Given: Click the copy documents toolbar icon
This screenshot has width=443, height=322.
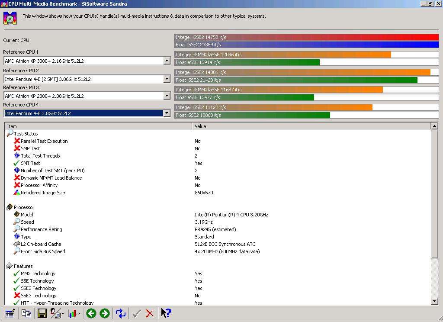Looking at the screenshot, I should click(x=26, y=313).
